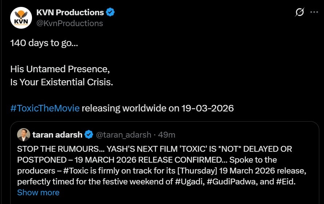Visit the @KvnProductions handle

[69, 23]
